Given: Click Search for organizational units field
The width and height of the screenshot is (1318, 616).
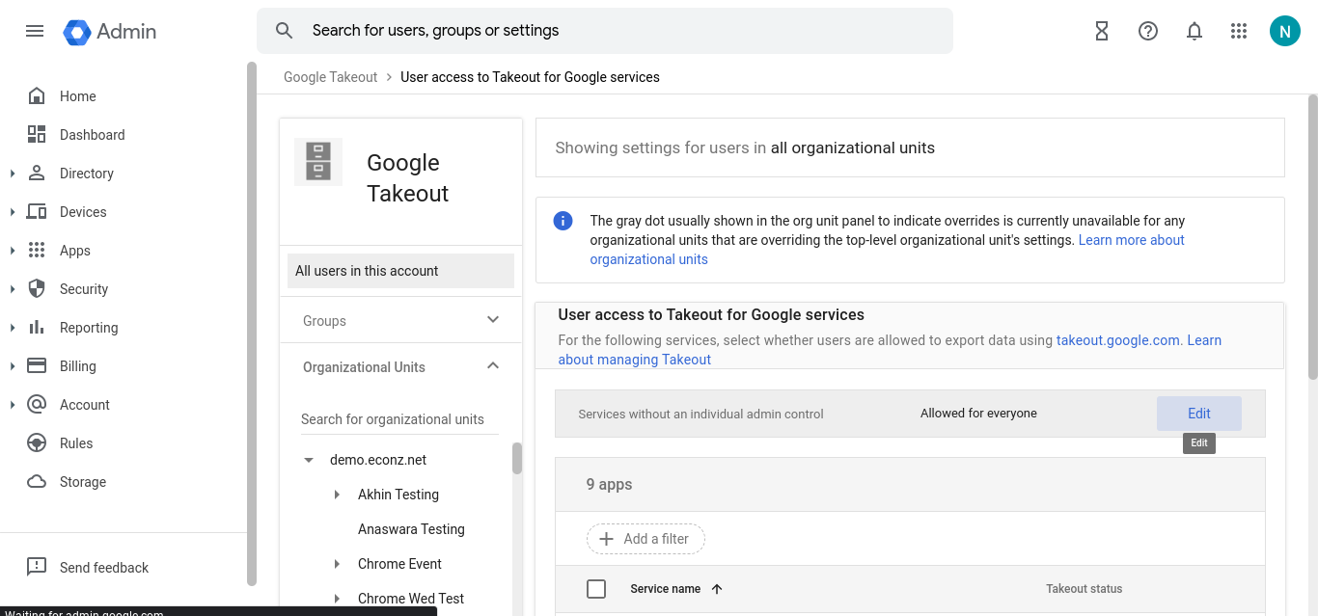Looking at the screenshot, I should coord(399,419).
